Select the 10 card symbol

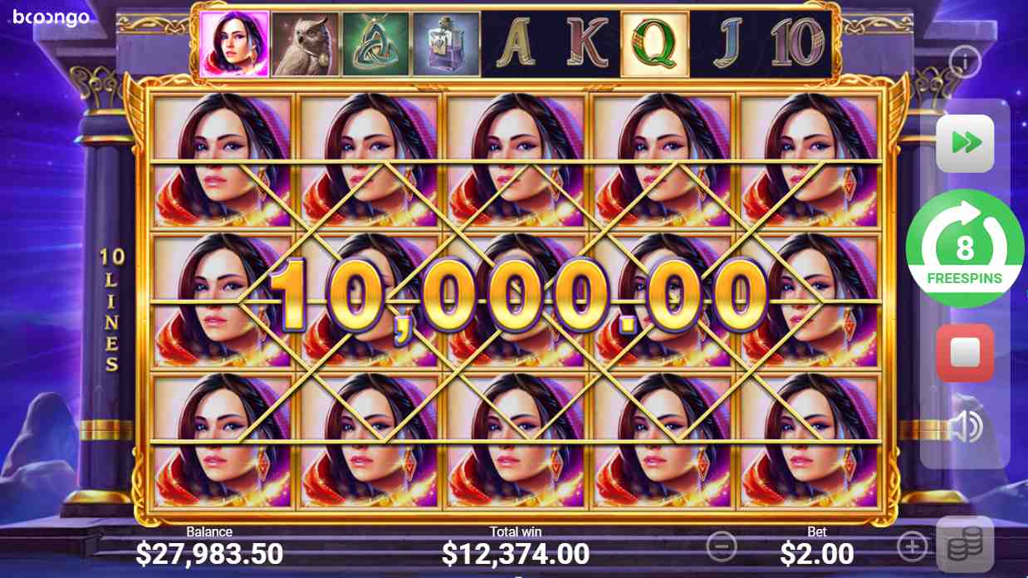click(x=796, y=44)
